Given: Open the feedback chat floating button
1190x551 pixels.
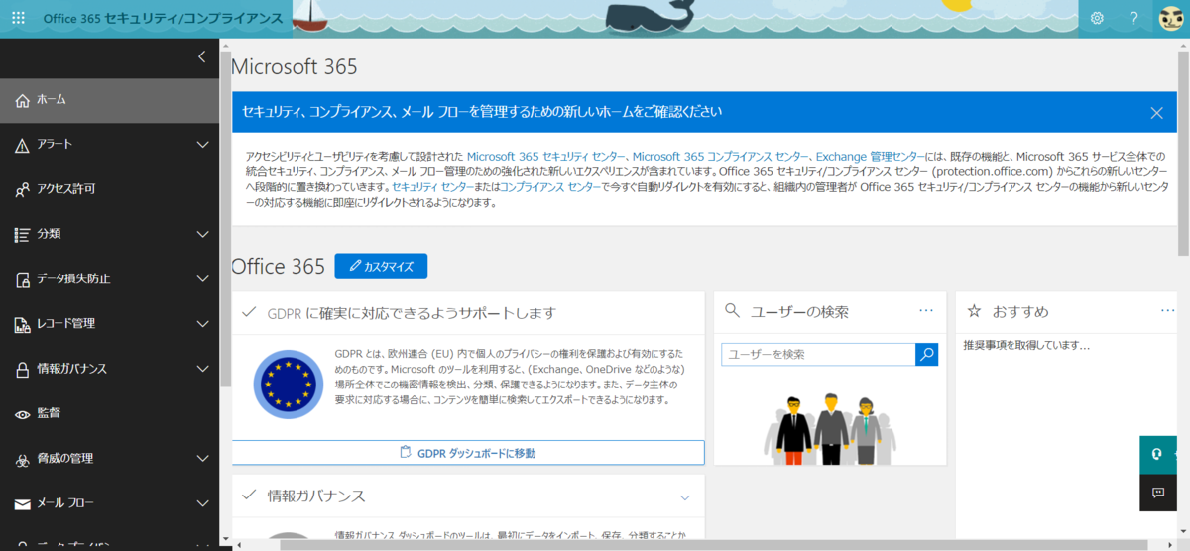Looking at the screenshot, I should coord(1156,492).
